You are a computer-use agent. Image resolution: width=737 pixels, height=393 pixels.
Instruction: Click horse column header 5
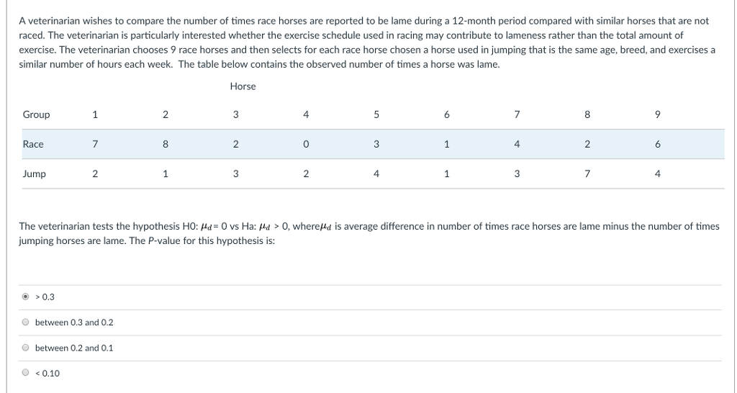(376, 114)
